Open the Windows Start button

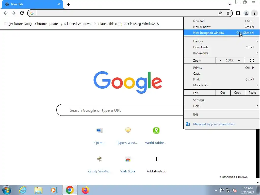(x=7, y=190)
